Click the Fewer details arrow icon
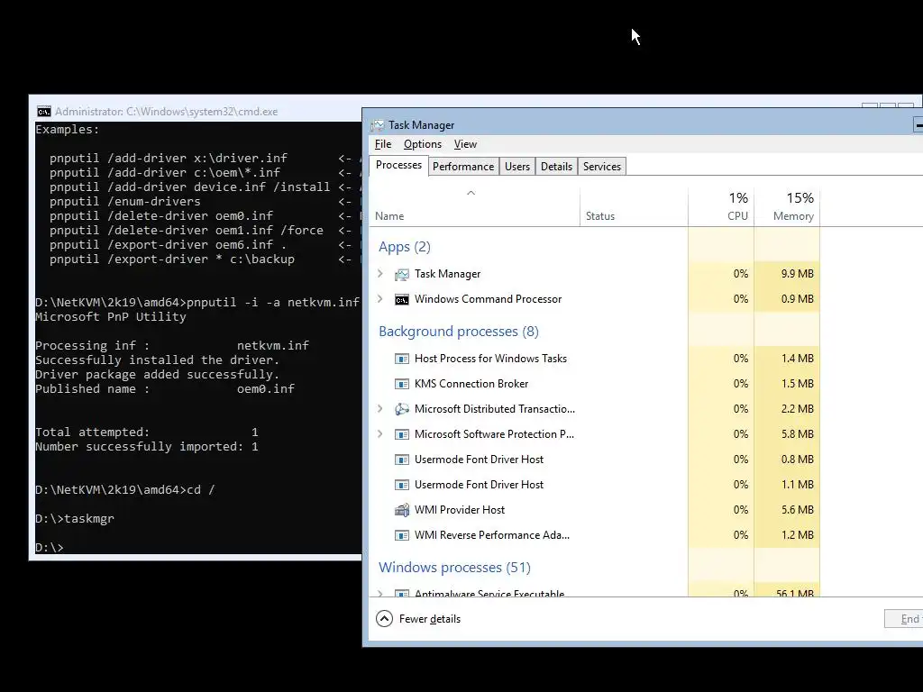Image resolution: width=923 pixels, height=692 pixels. [x=384, y=618]
